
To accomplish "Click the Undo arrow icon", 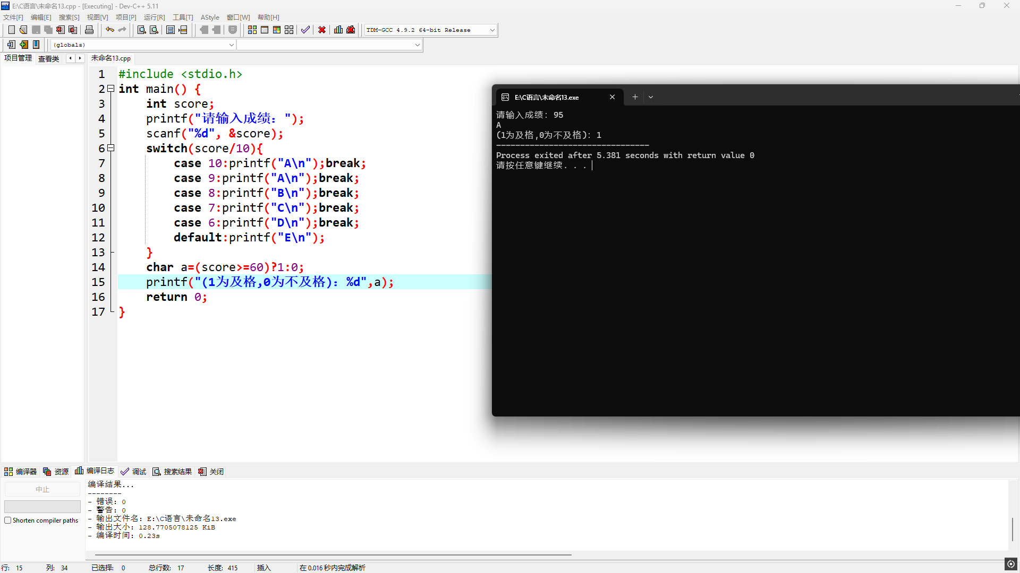I will point(109,30).
